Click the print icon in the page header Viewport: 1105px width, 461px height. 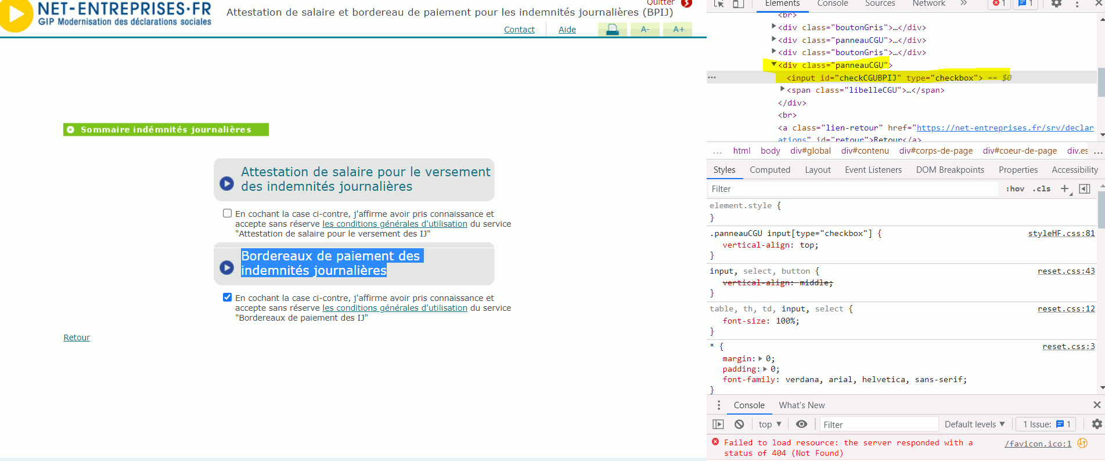(612, 30)
